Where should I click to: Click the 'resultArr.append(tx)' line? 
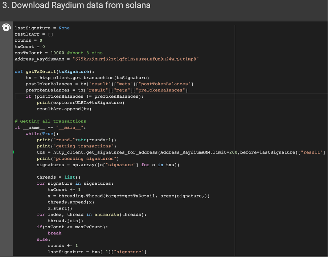coord(64,109)
